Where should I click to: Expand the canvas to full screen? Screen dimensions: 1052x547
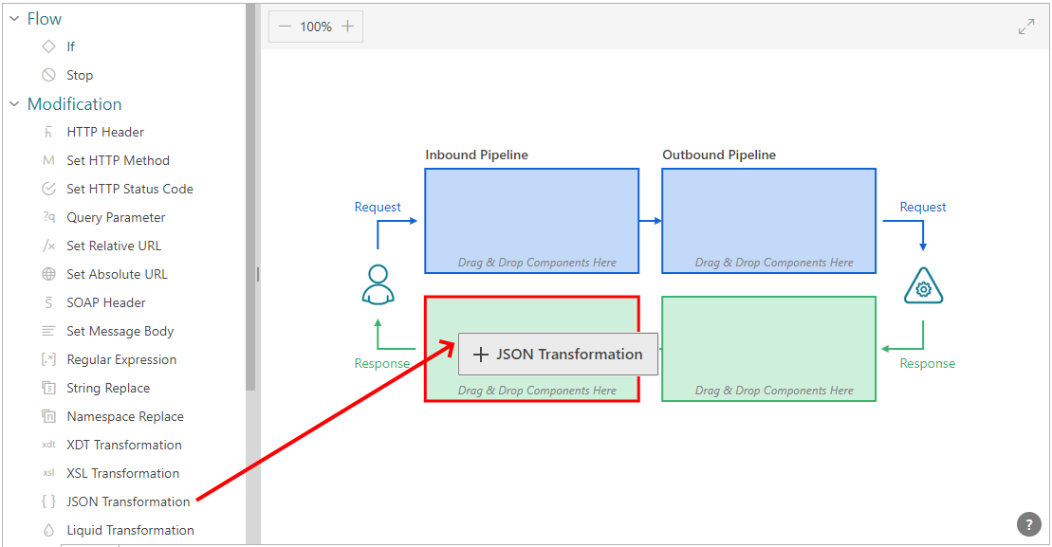1026,27
